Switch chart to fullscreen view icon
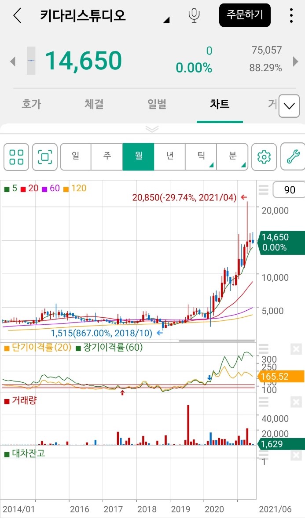The image size is (305, 519). coord(45,157)
